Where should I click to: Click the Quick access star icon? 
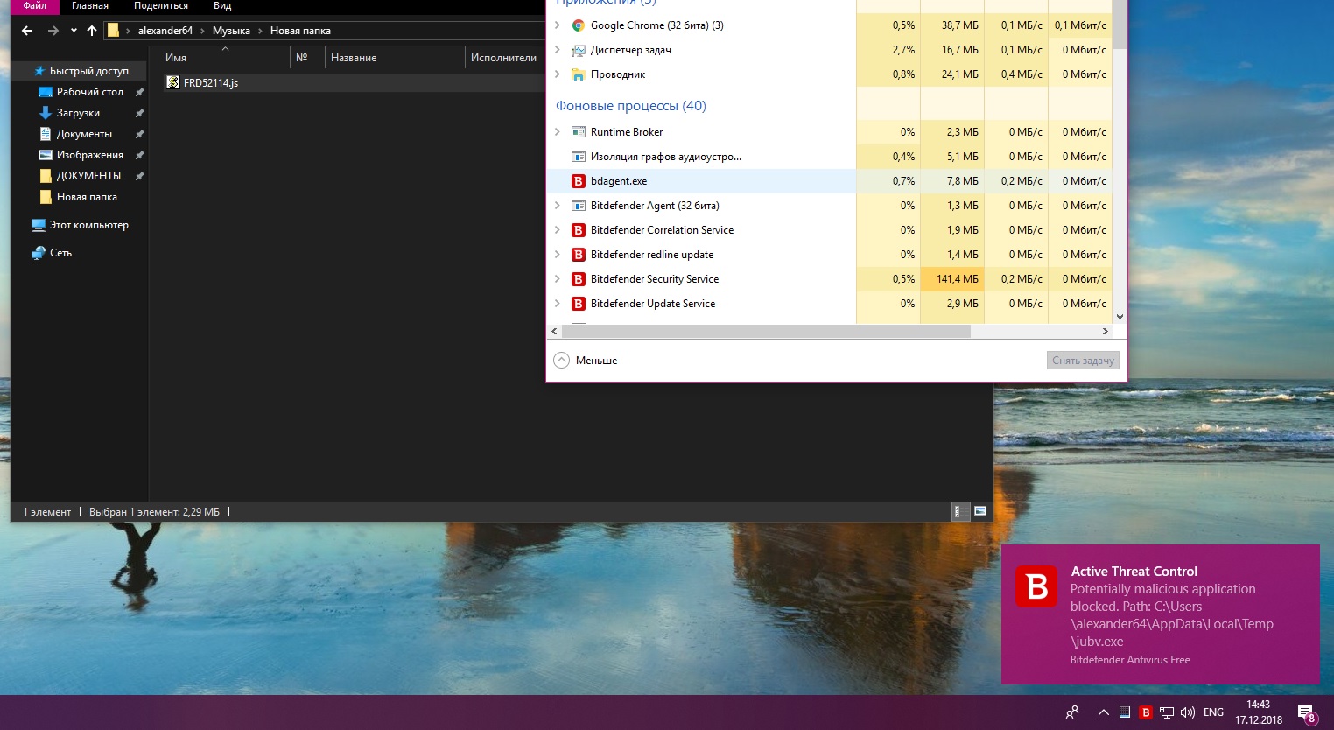pyautogui.click(x=39, y=71)
